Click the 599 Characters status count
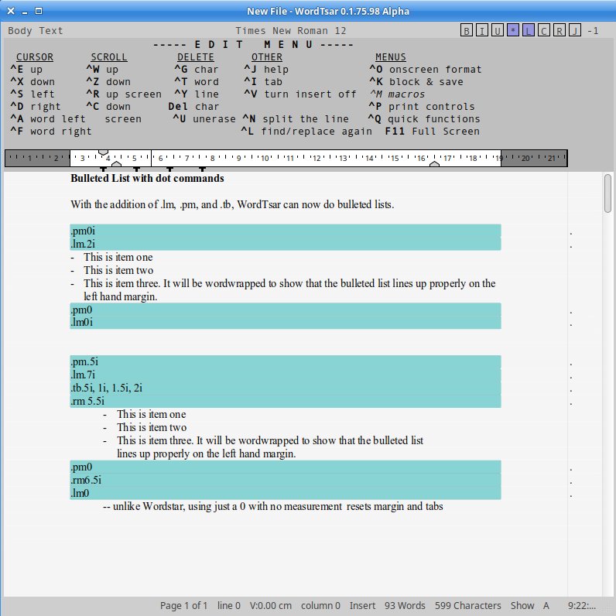This screenshot has width=616, height=616. 468,606
